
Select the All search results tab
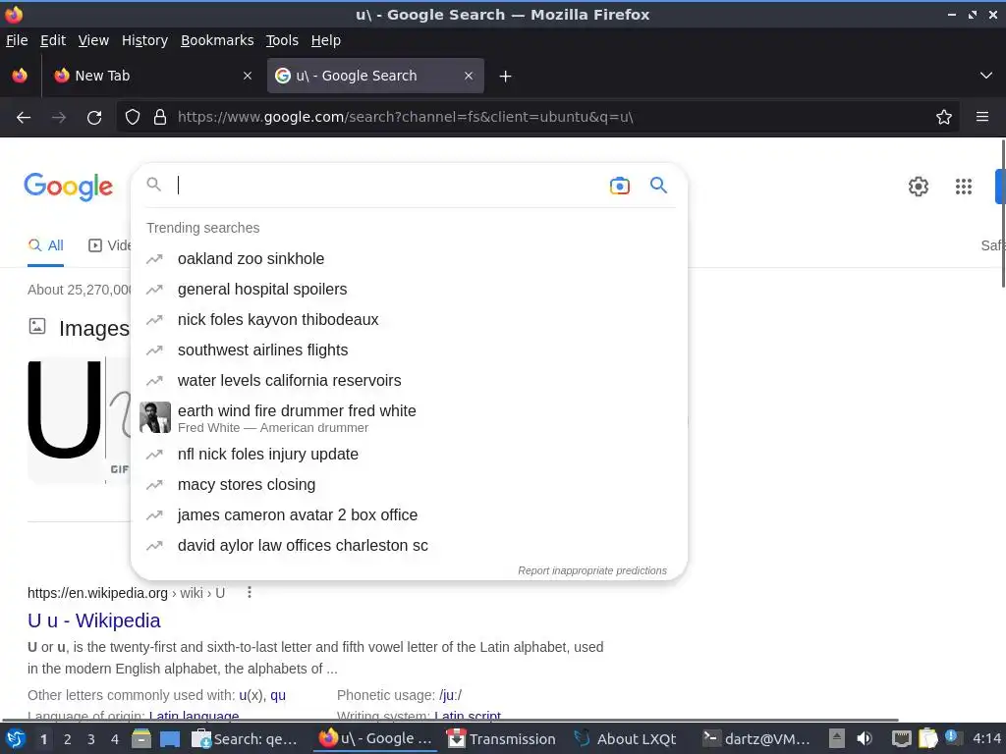pyautogui.click(x=45, y=245)
